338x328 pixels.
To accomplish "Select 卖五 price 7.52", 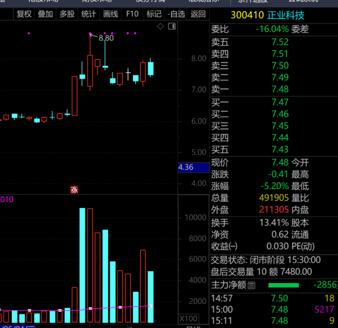I will 280,42.
